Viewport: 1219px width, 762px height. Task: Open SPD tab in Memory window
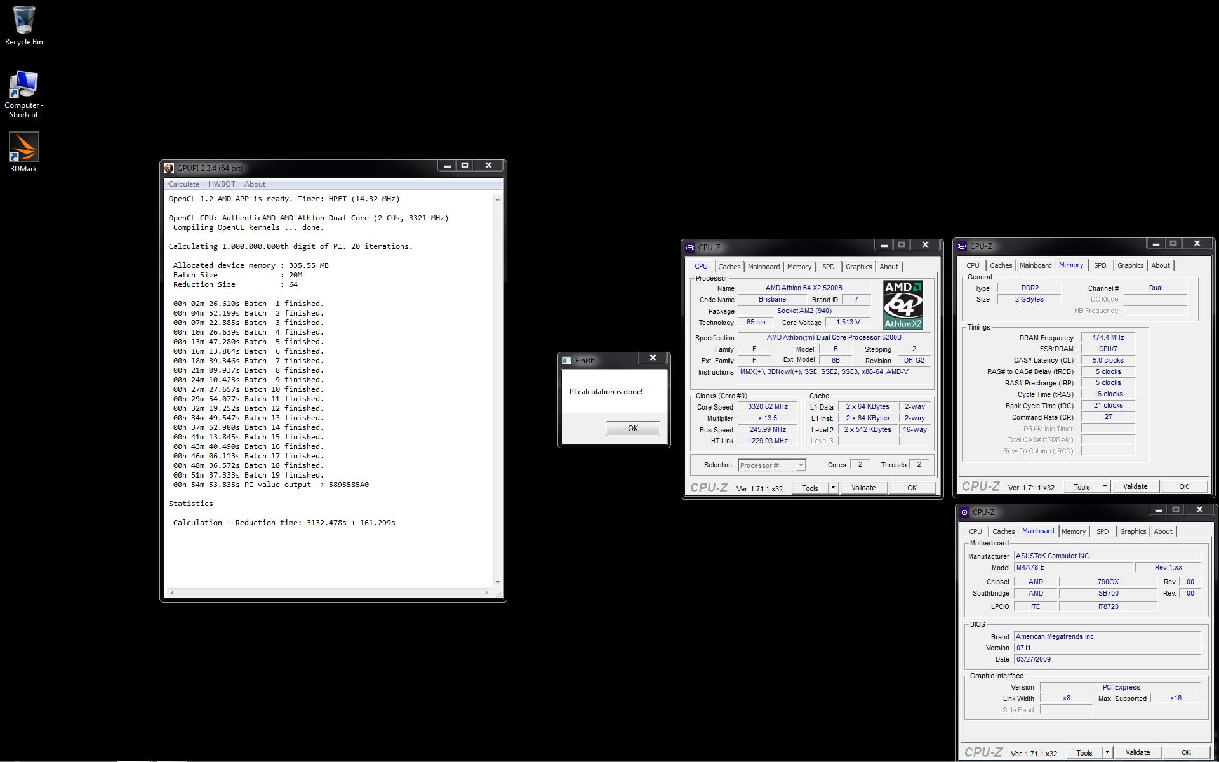(x=1100, y=265)
